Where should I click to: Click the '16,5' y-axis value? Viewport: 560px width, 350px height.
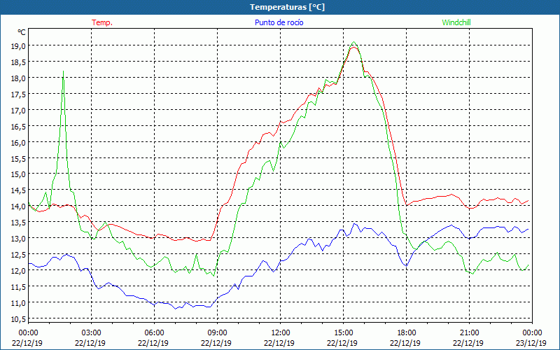(x=18, y=126)
